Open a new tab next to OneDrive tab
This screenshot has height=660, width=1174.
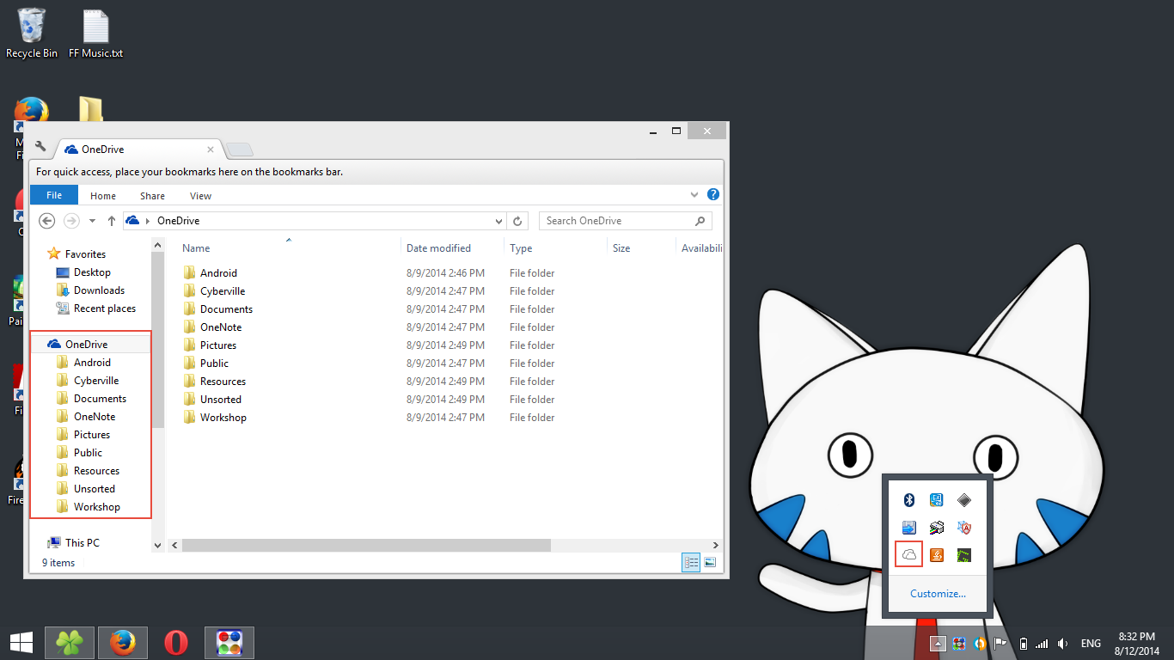[x=240, y=150]
